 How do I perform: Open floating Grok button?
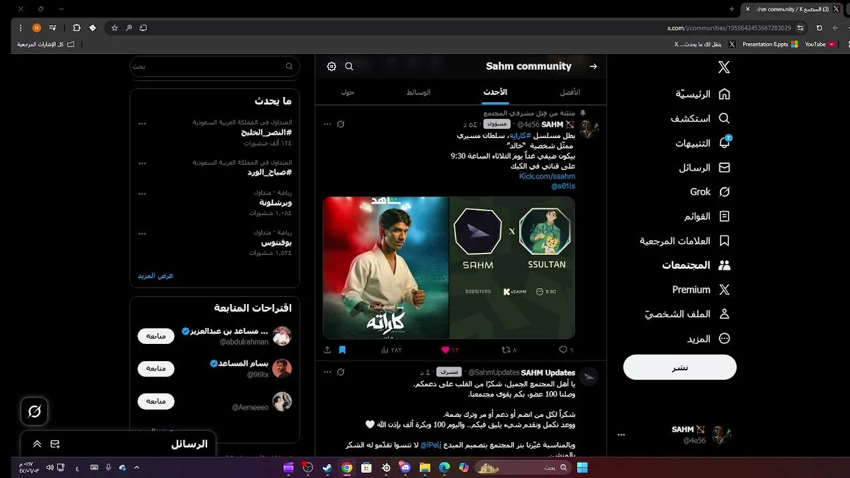point(35,412)
